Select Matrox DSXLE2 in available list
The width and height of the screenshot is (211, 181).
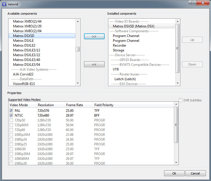coord(42,45)
